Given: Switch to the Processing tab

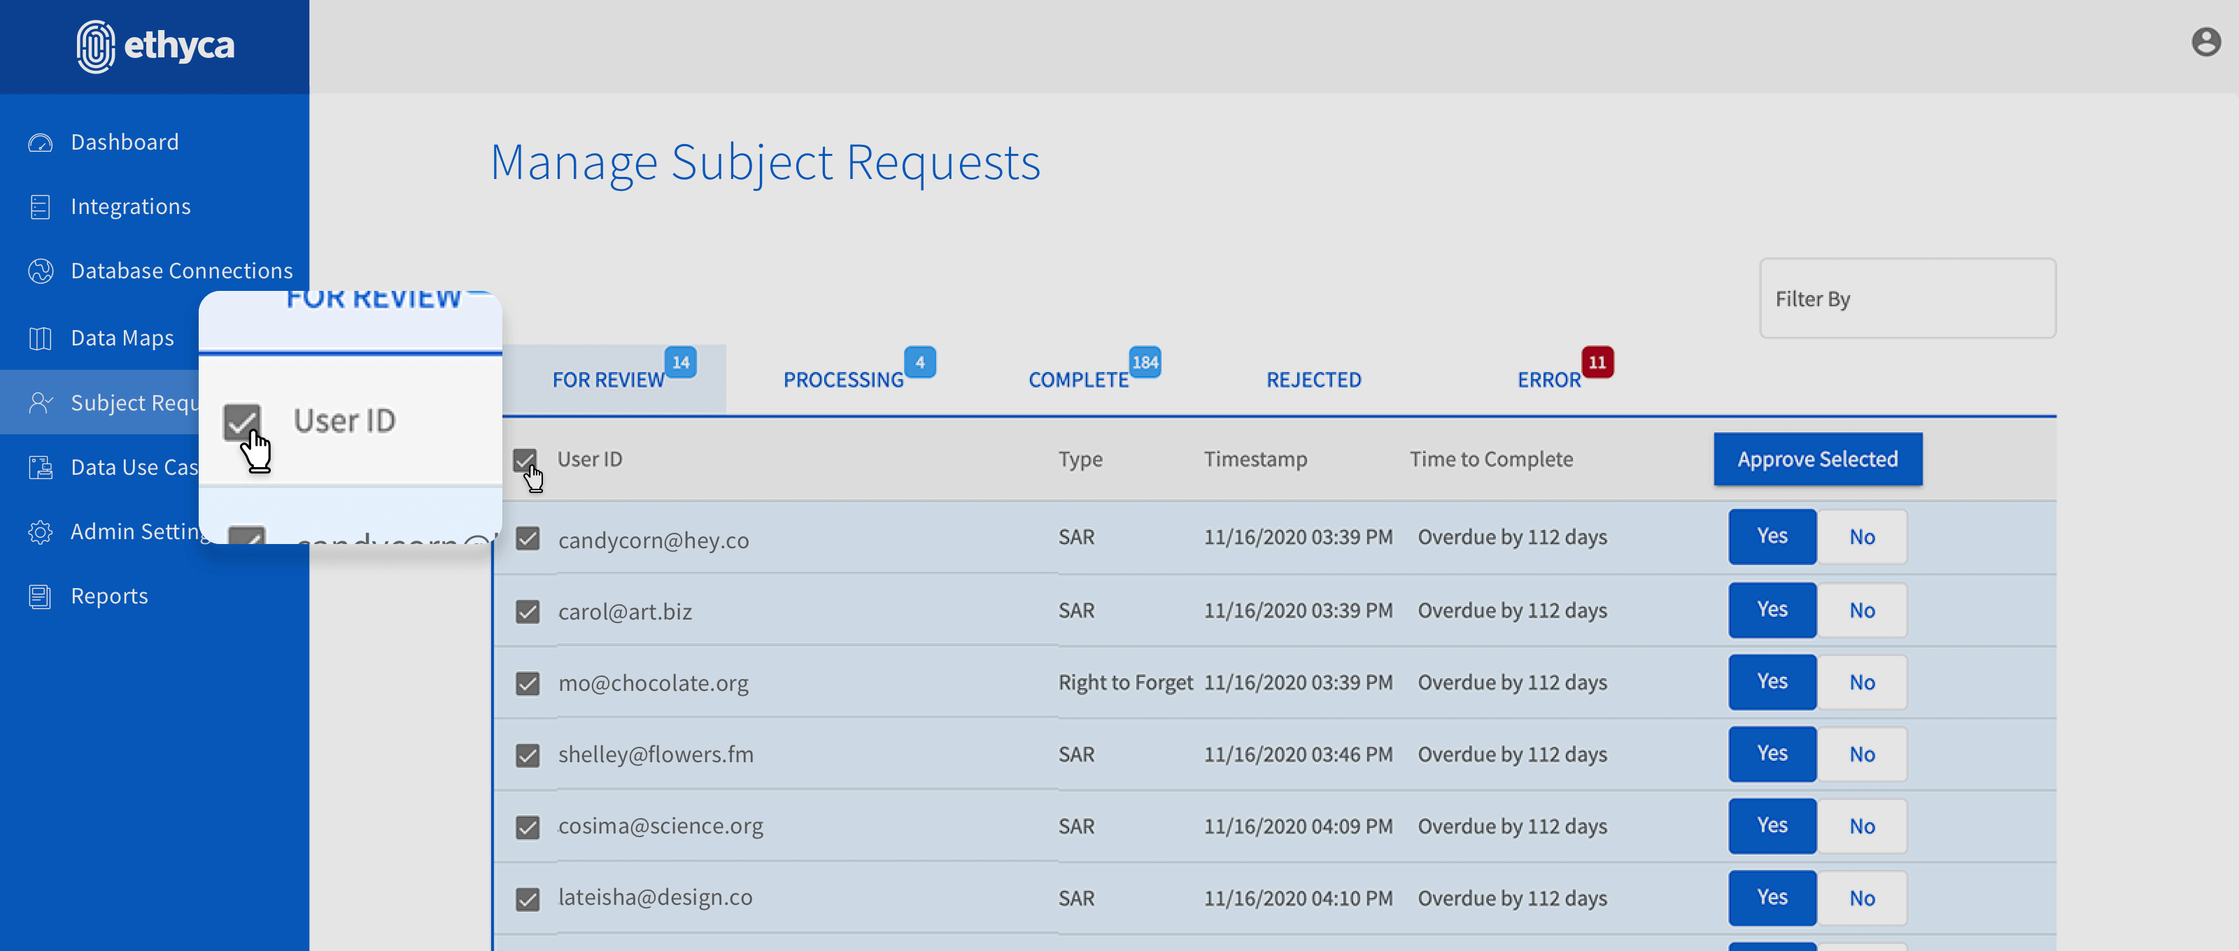Looking at the screenshot, I should (x=843, y=380).
